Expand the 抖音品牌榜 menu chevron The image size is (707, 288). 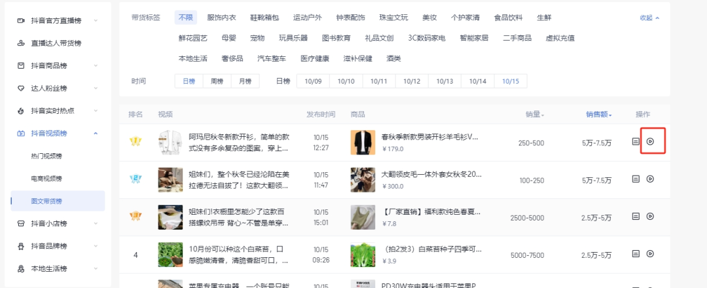(96, 246)
